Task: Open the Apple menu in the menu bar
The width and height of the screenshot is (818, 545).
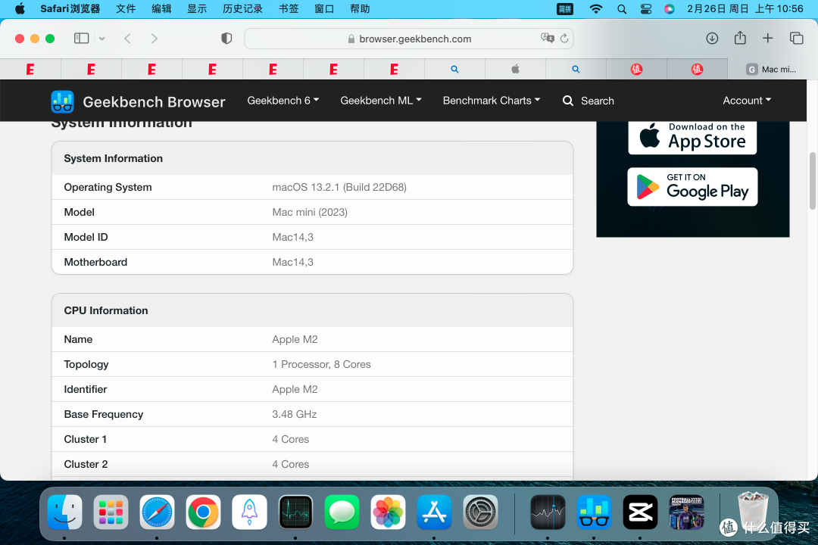Action: [20, 9]
